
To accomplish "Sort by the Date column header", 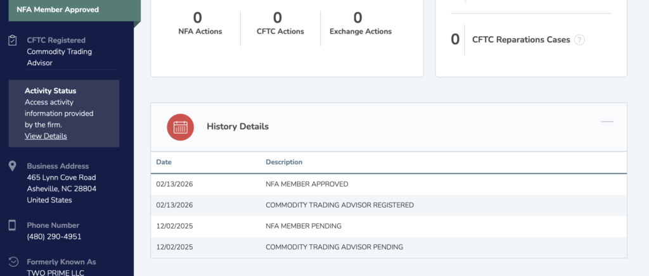I will [x=164, y=162].
